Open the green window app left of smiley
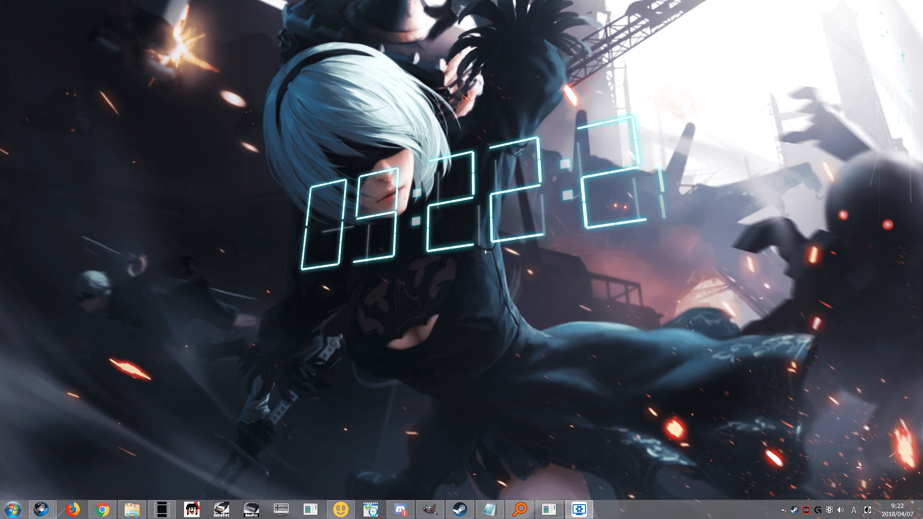923x519 pixels. [x=311, y=509]
